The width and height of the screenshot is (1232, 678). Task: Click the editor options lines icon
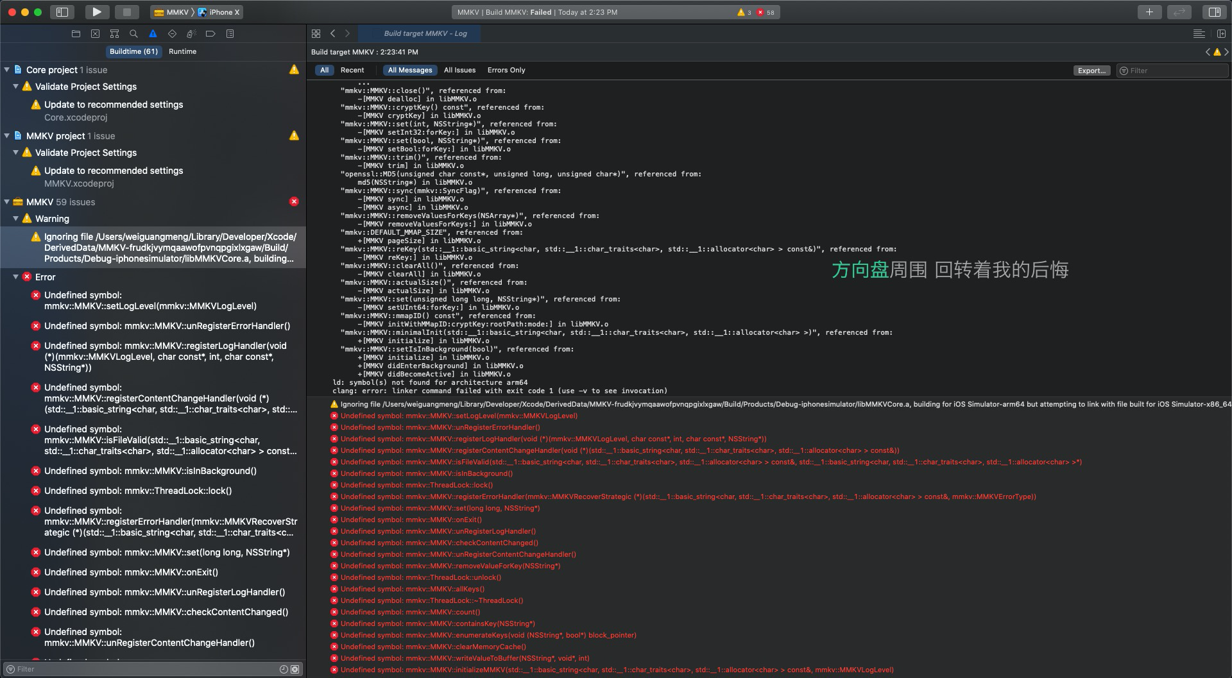coord(1199,33)
